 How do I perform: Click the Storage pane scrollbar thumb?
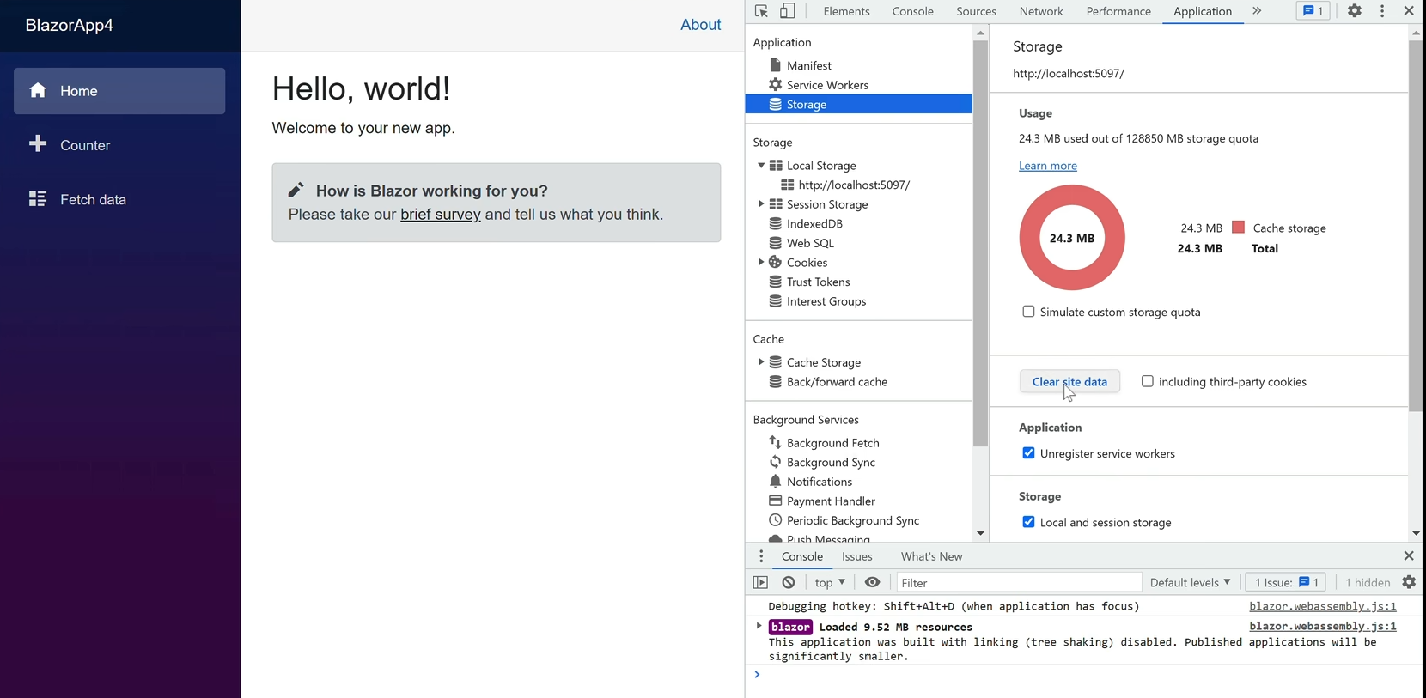click(x=1416, y=226)
